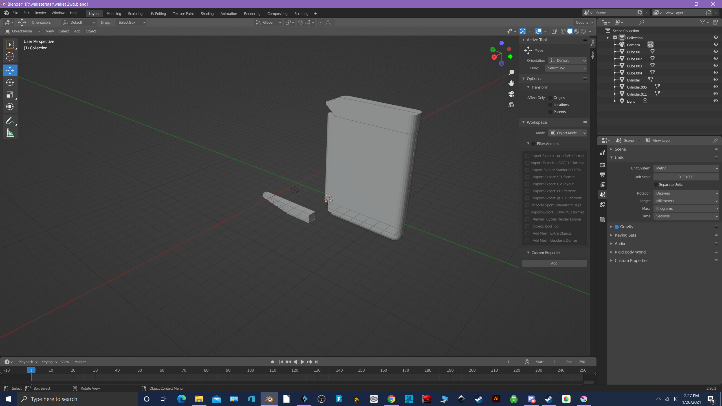Open Tool properties tab icon
This screenshot has width=722, height=406.
[x=602, y=153]
